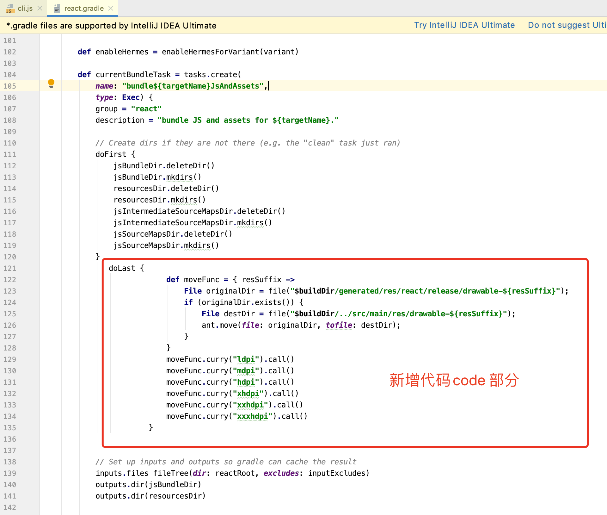
Task: Close the react.gradle tab
Action: tap(111, 9)
